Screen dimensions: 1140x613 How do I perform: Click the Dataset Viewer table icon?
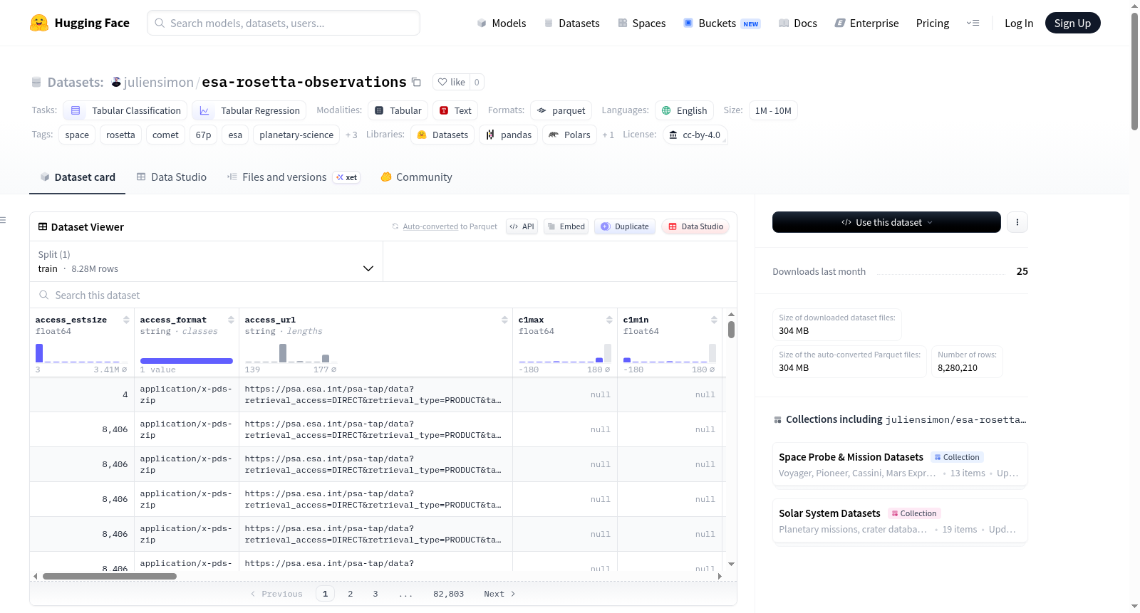[43, 226]
